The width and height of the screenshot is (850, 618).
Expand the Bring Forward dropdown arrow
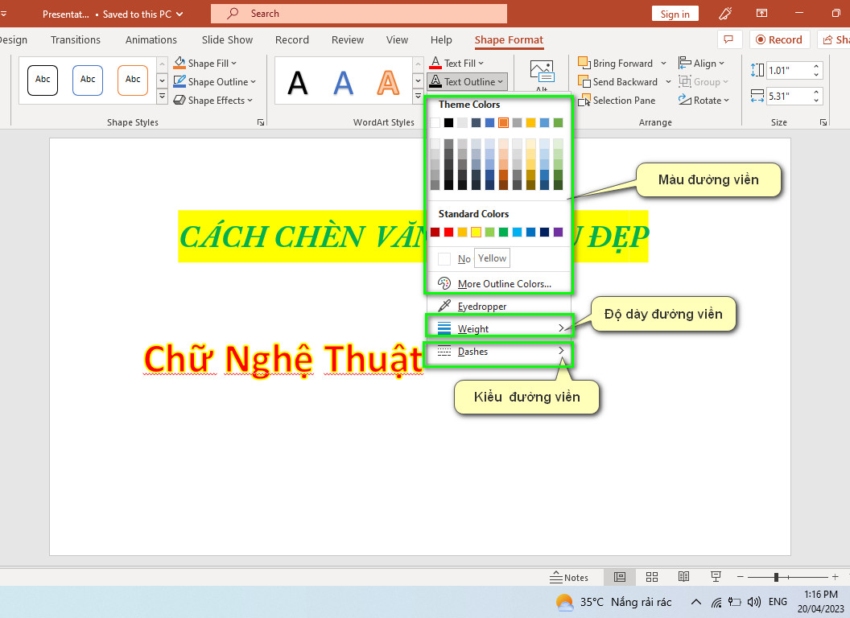point(663,64)
